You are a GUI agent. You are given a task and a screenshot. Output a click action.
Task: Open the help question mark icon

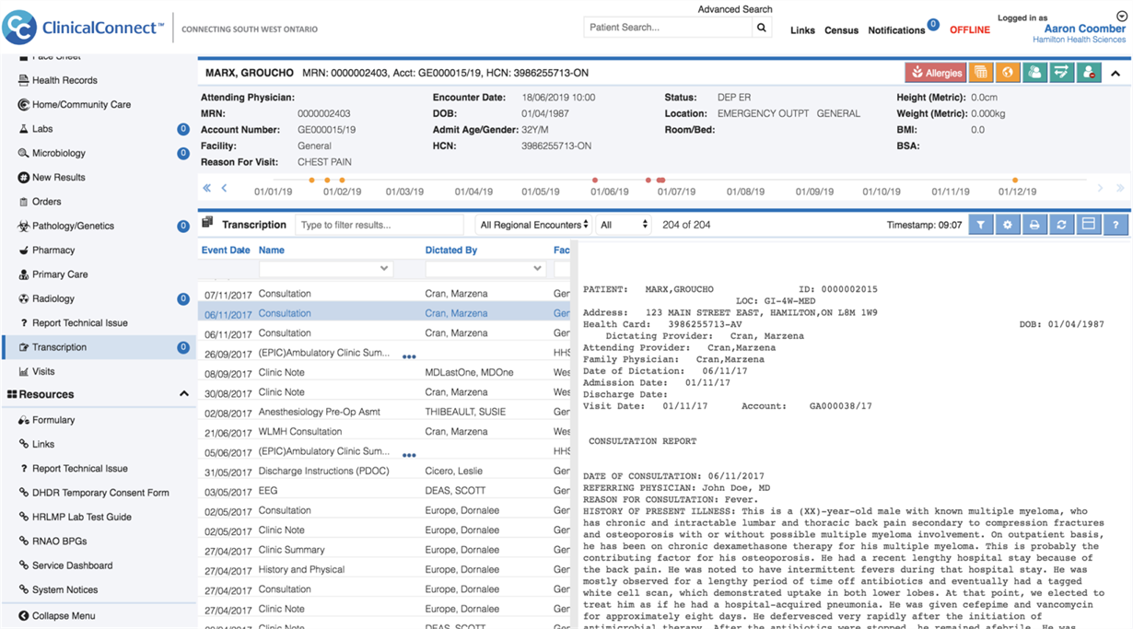tap(1115, 225)
